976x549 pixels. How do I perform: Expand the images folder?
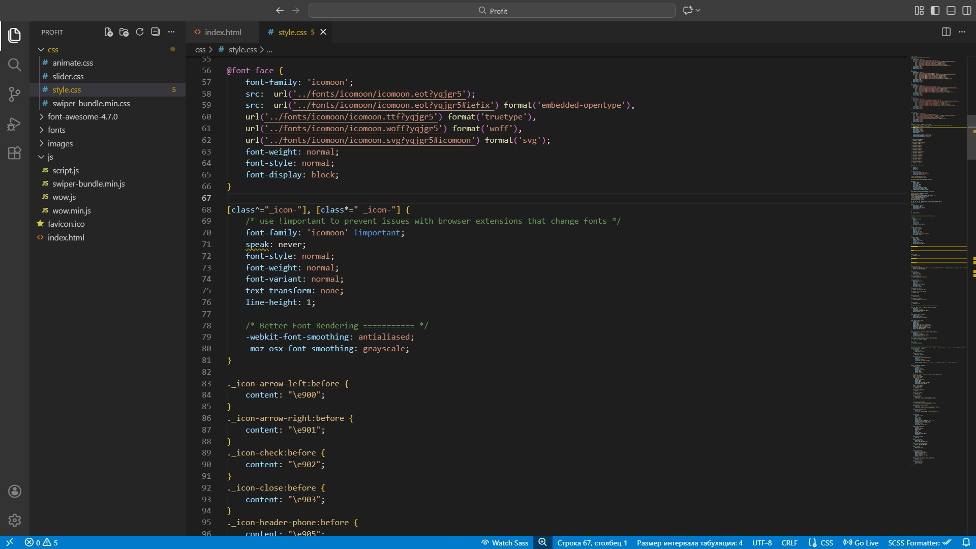coord(60,143)
